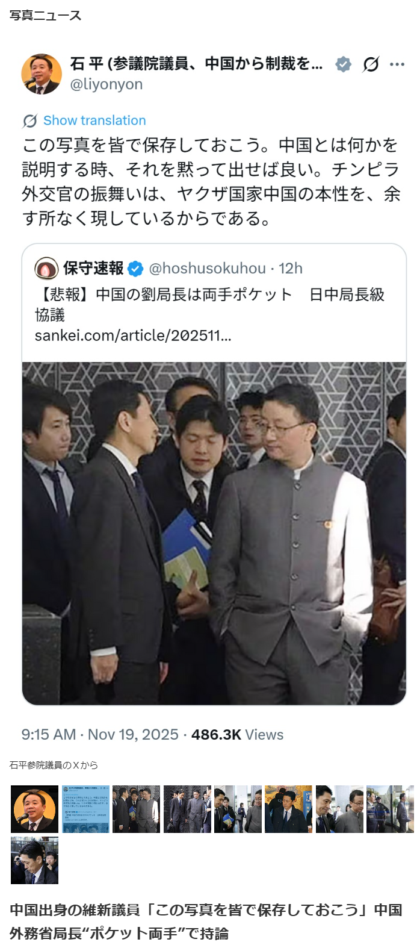Open the 保守速報 avatar icon
This screenshot has width=417, height=948.
point(46,269)
